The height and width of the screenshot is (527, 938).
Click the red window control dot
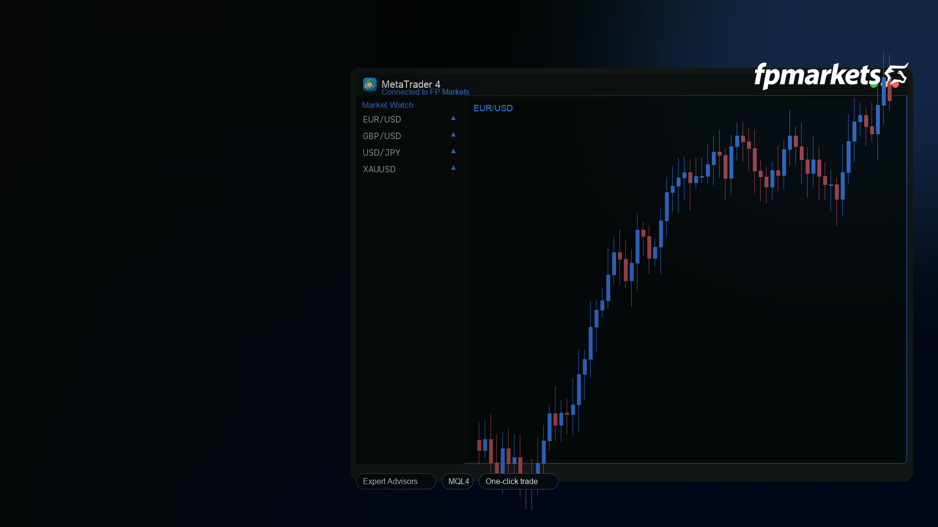[x=895, y=85]
